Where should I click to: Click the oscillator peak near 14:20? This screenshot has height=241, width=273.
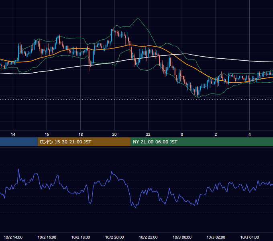coord(18,169)
